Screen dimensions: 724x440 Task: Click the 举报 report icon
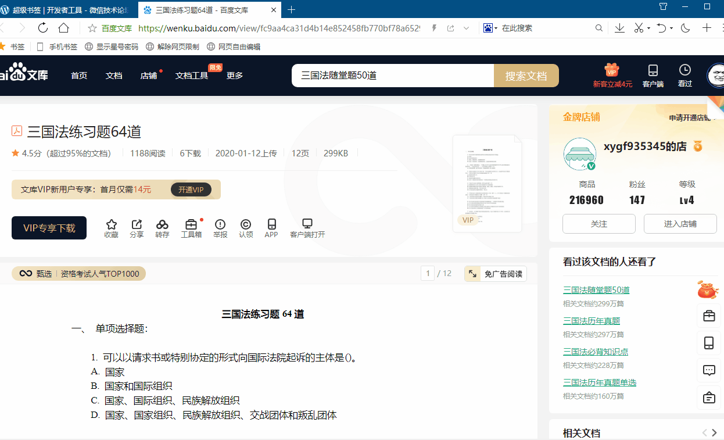pyautogui.click(x=220, y=228)
